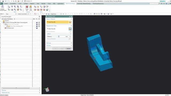Open the Assemblies ribbon tab
The height and width of the screenshot is (96, 171).
13,3
